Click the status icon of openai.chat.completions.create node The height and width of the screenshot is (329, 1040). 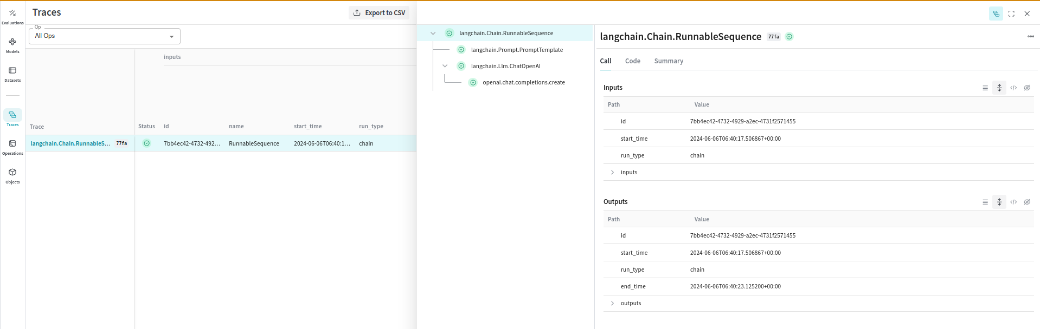point(473,83)
